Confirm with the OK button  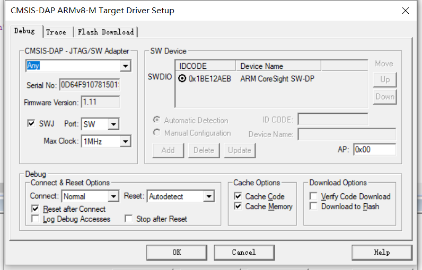click(x=177, y=253)
